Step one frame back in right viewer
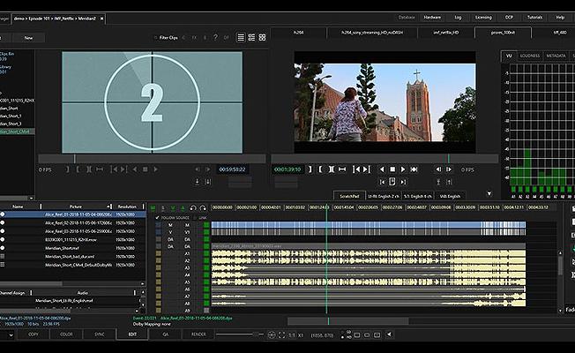The image size is (575, 353). pos(438,169)
